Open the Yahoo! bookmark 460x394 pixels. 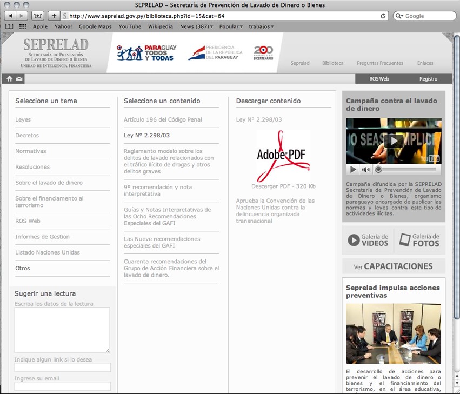point(63,26)
